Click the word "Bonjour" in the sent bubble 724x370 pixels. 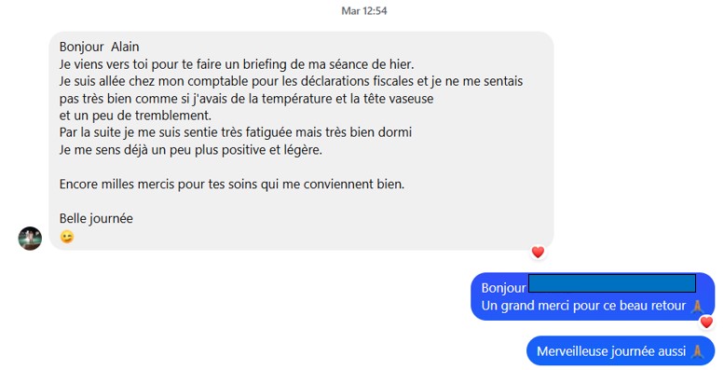pyautogui.click(x=503, y=288)
